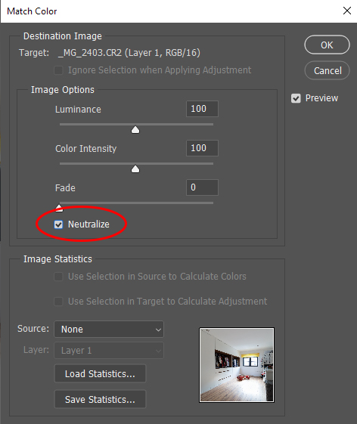Click the Fade slider track middle
The height and width of the screenshot is (424, 357).
click(136, 203)
